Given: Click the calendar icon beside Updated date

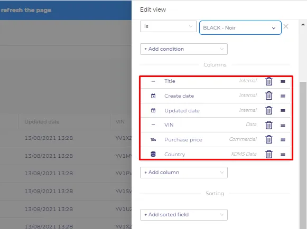Looking at the screenshot, I should click(x=153, y=110).
